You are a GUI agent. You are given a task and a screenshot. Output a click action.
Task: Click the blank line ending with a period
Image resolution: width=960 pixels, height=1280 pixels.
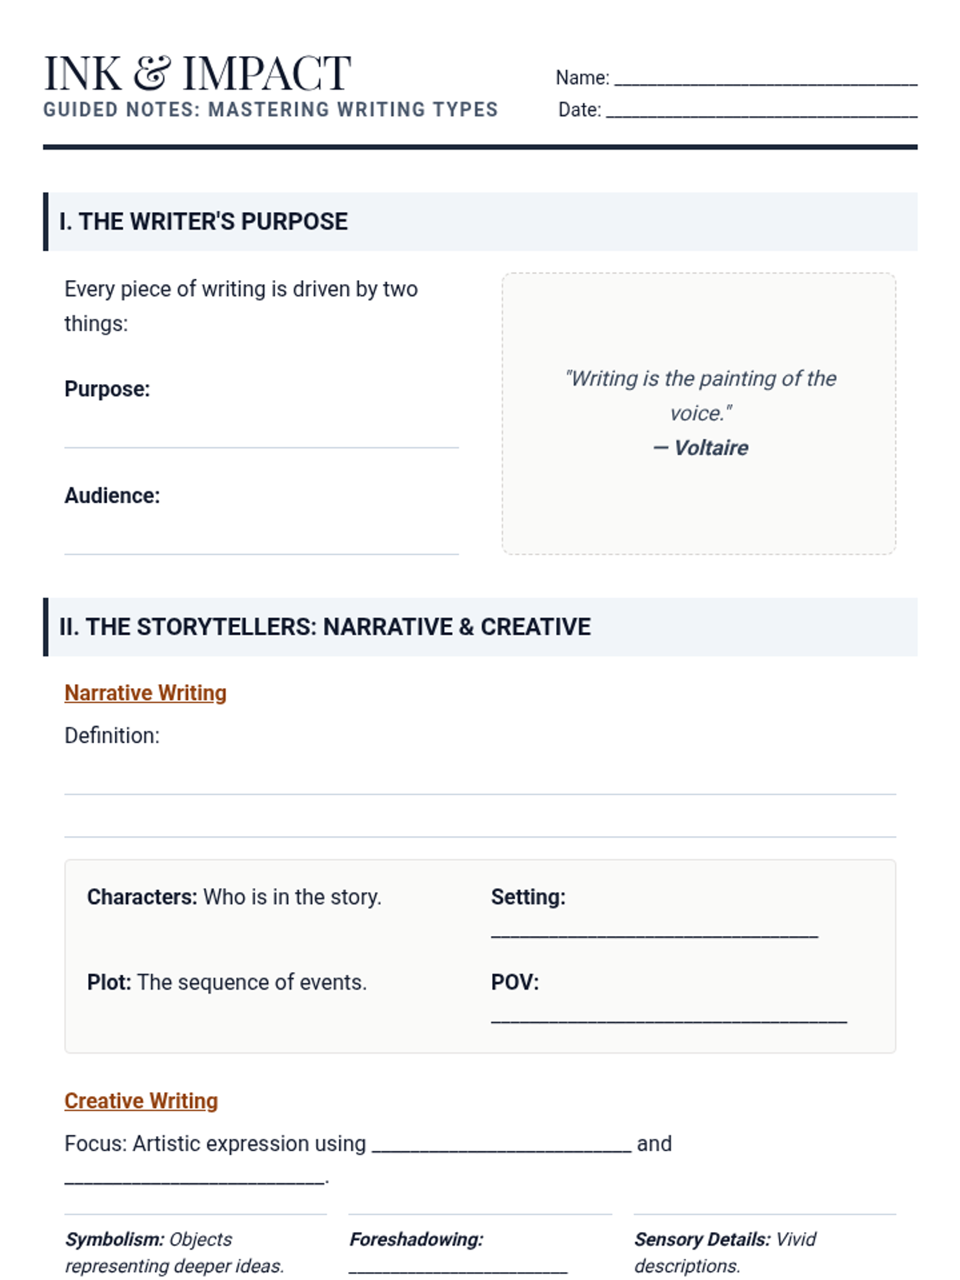pos(194,1178)
